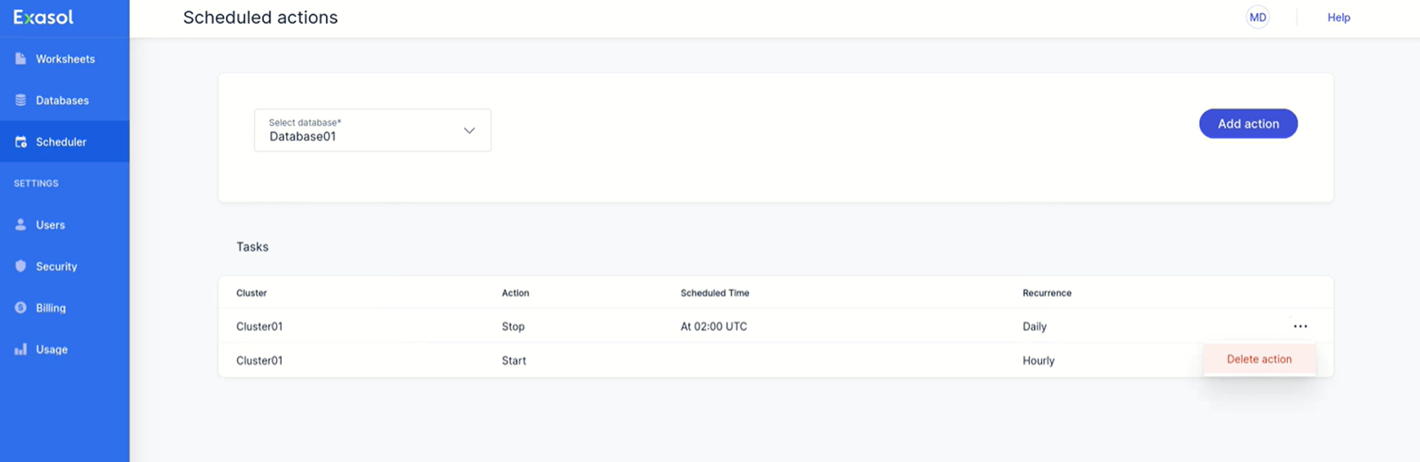Open three-dot menu for Stop task
Screen dimensions: 1420x462
coord(1300,327)
